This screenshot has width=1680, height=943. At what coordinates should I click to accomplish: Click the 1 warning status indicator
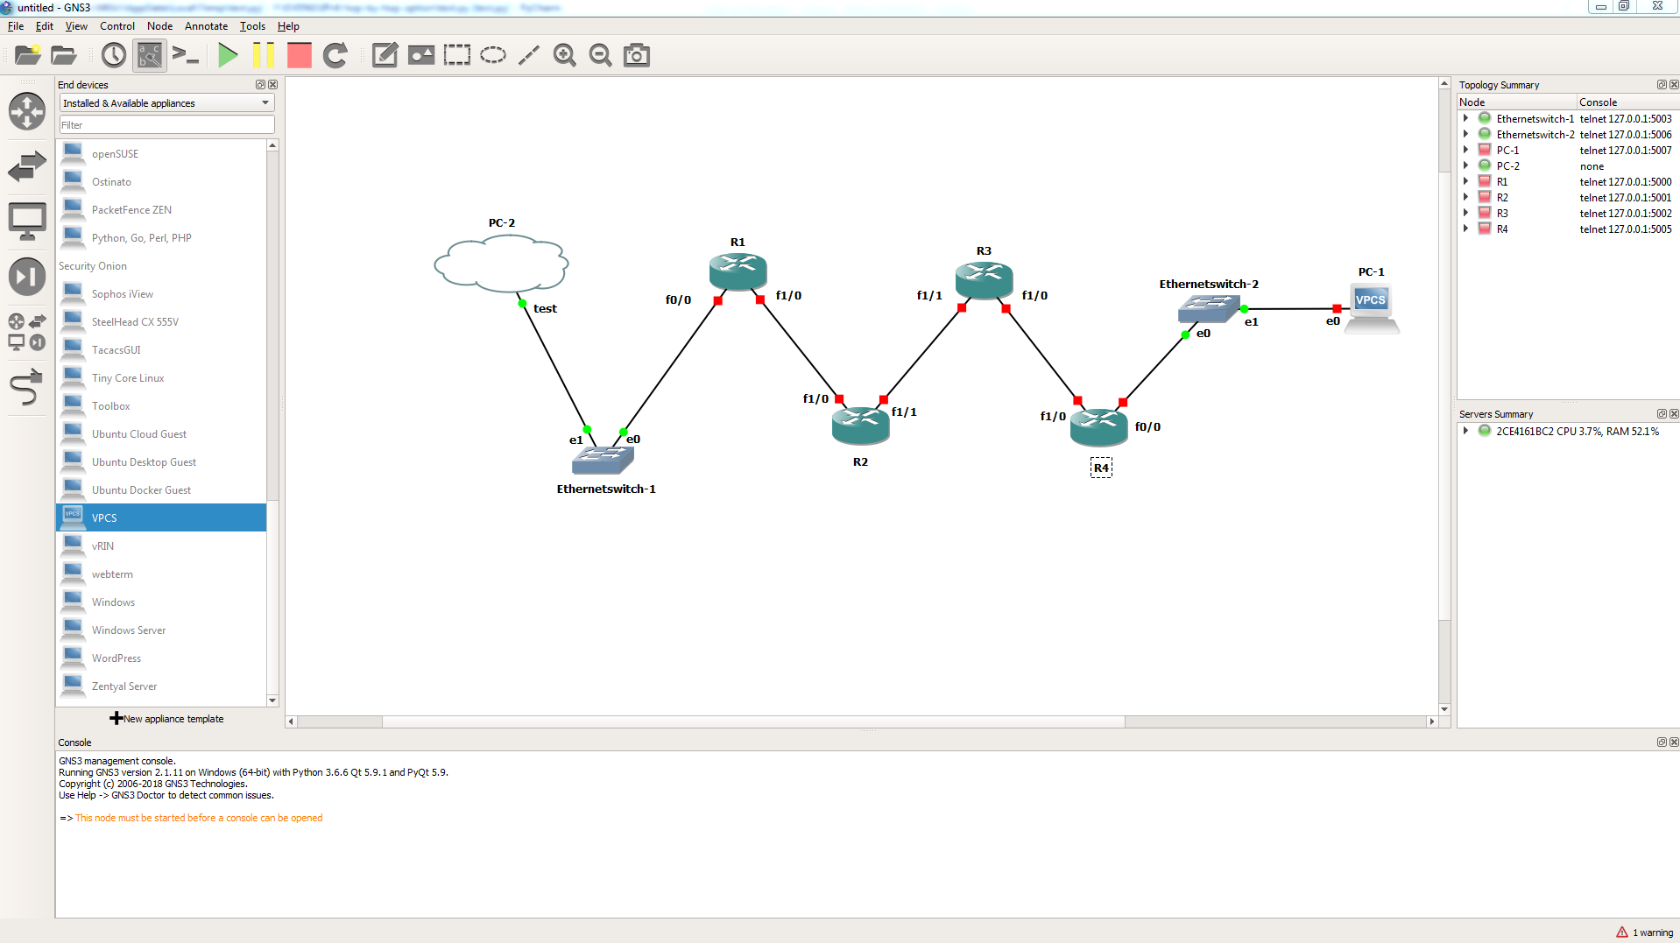click(1644, 932)
